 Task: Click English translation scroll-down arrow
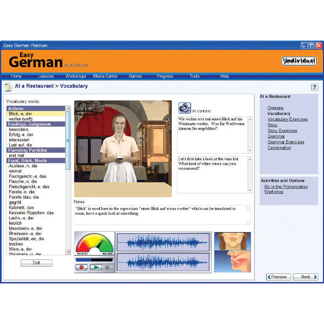[x=250, y=190]
